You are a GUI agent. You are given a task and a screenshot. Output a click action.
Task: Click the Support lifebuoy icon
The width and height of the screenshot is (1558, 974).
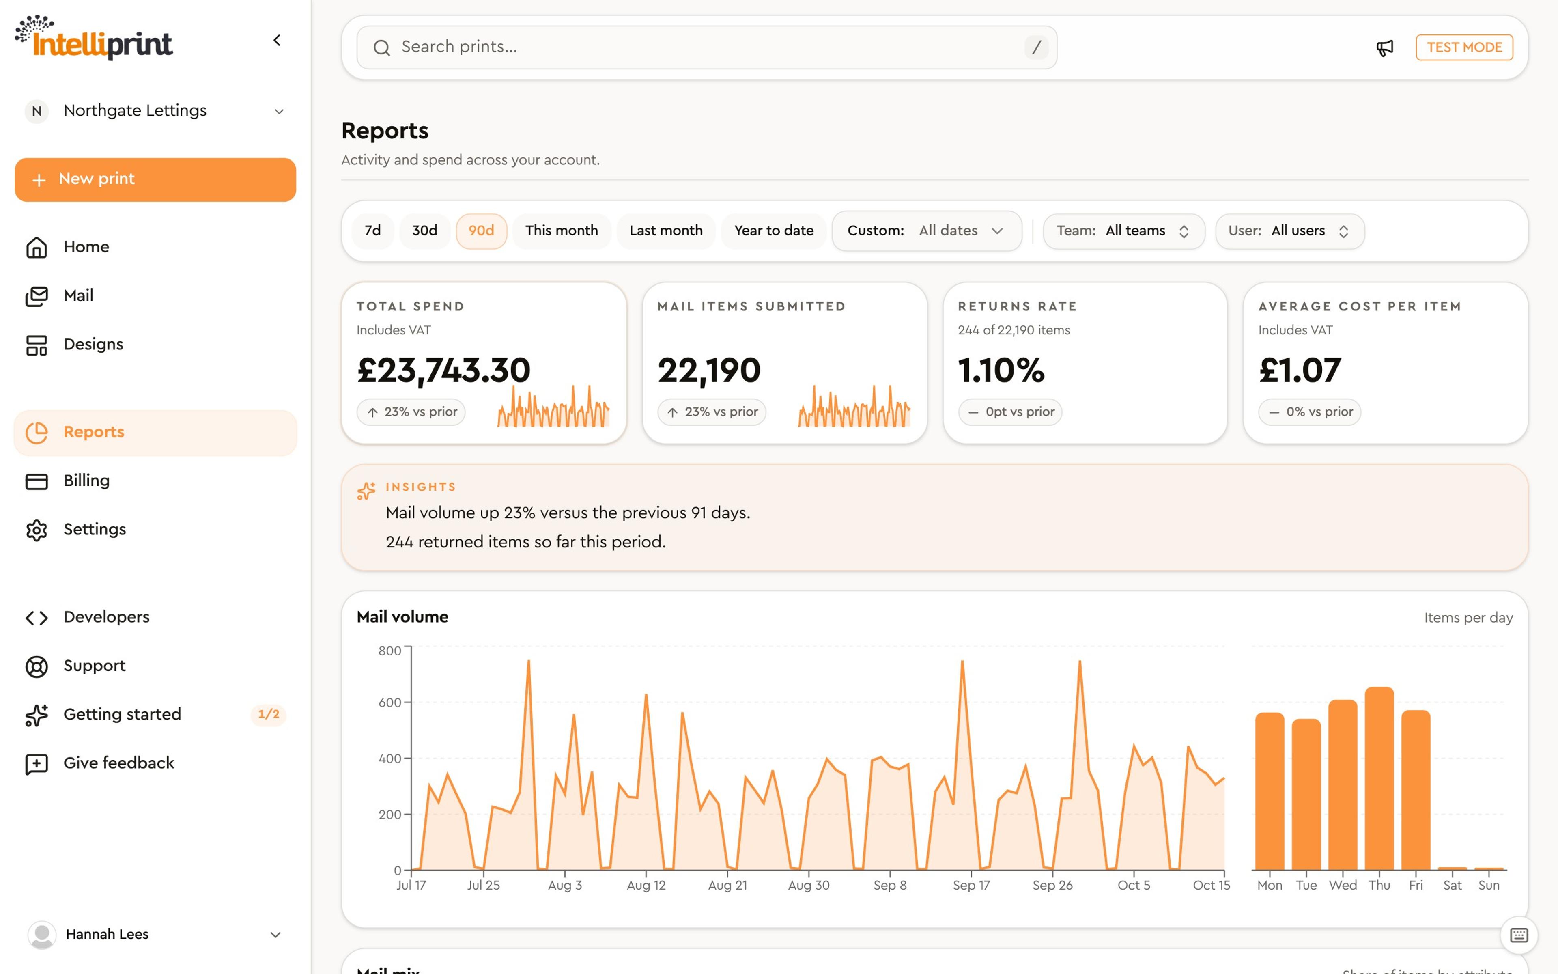(37, 666)
